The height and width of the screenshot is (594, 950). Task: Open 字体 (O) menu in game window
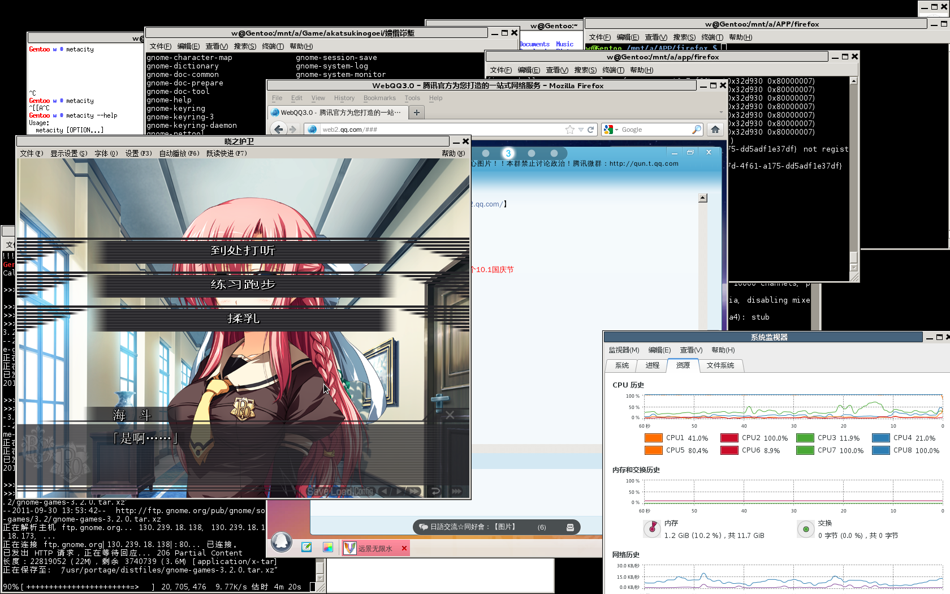pos(106,153)
